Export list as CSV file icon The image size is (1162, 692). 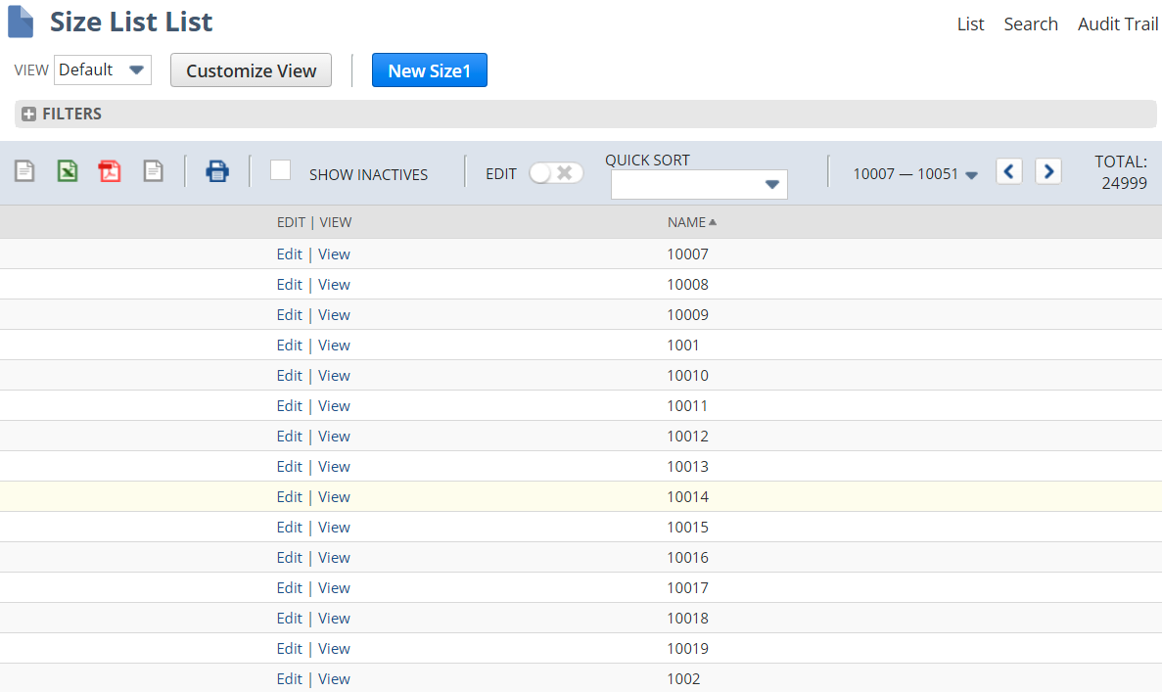coord(24,171)
